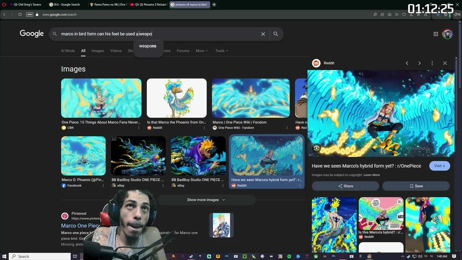The image size is (462, 260).
Task: Mute audio on Persona 3 Reload tab
Action: [136, 5]
